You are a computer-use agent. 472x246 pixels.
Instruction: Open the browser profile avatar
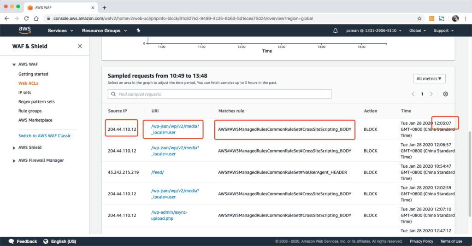[x=455, y=18]
